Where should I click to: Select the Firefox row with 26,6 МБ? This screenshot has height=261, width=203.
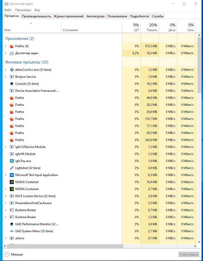[100, 112]
